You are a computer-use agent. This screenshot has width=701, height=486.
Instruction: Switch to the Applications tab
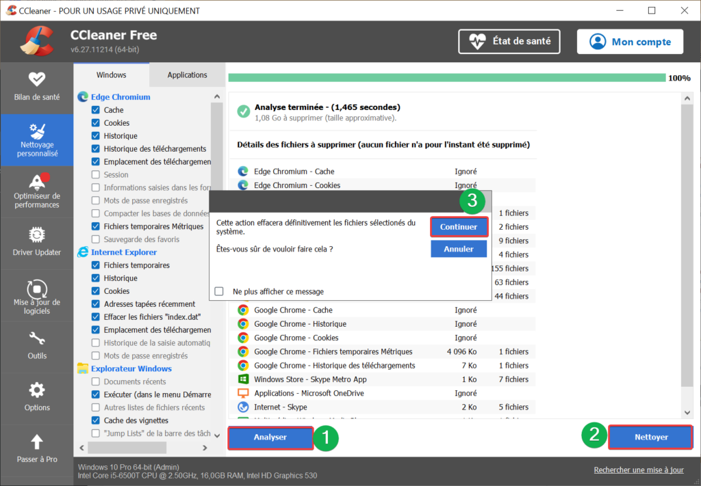pyautogui.click(x=186, y=75)
